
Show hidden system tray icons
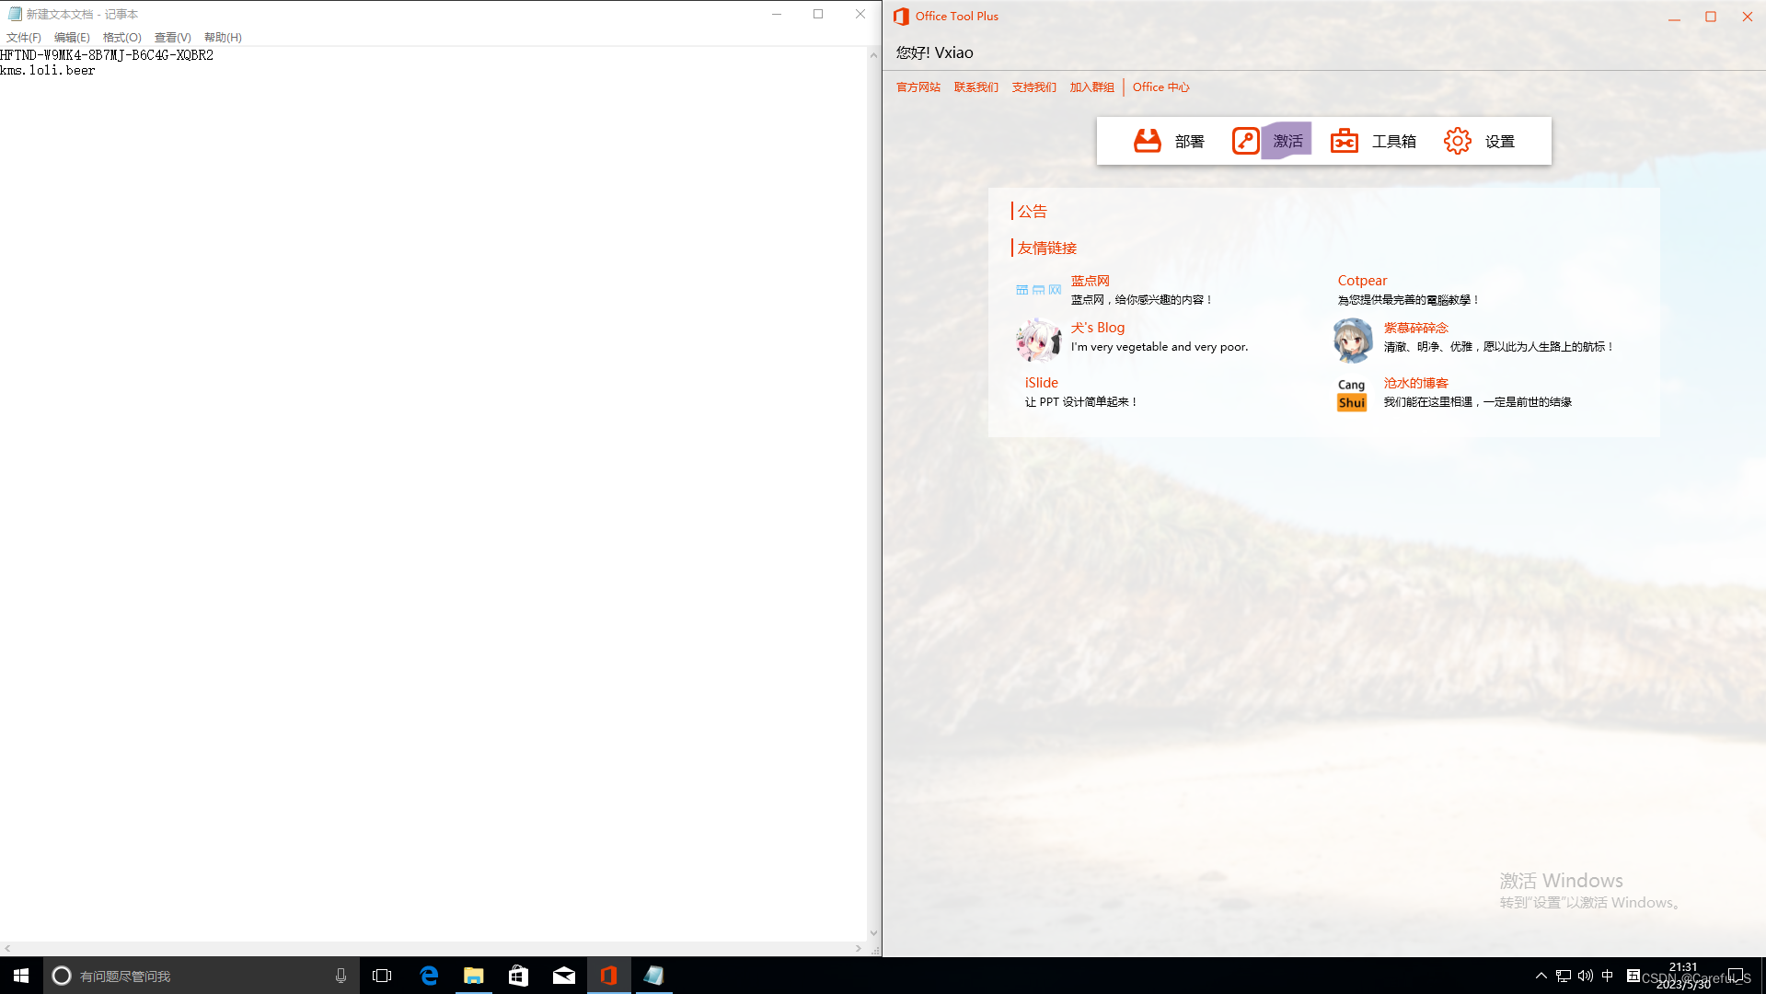pyautogui.click(x=1541, y=976)
